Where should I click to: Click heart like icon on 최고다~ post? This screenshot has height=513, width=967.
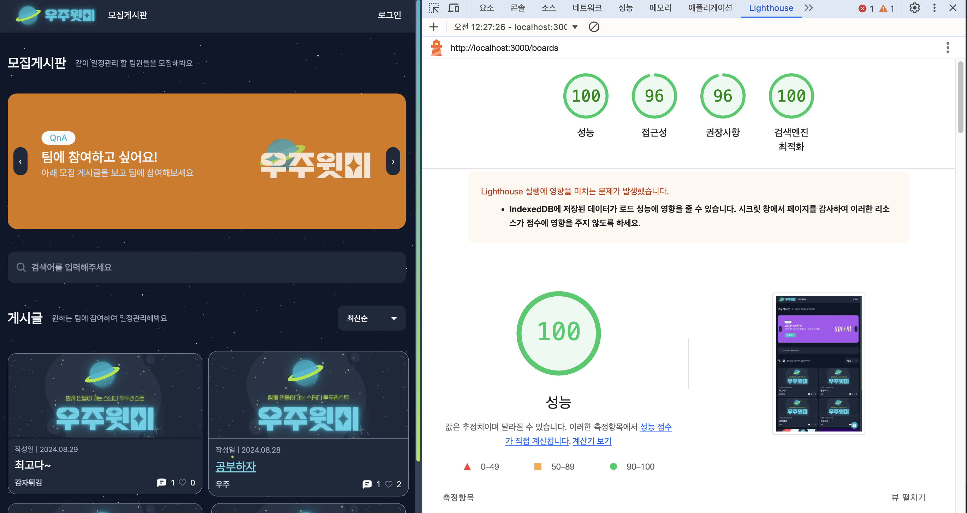(183, 482)
